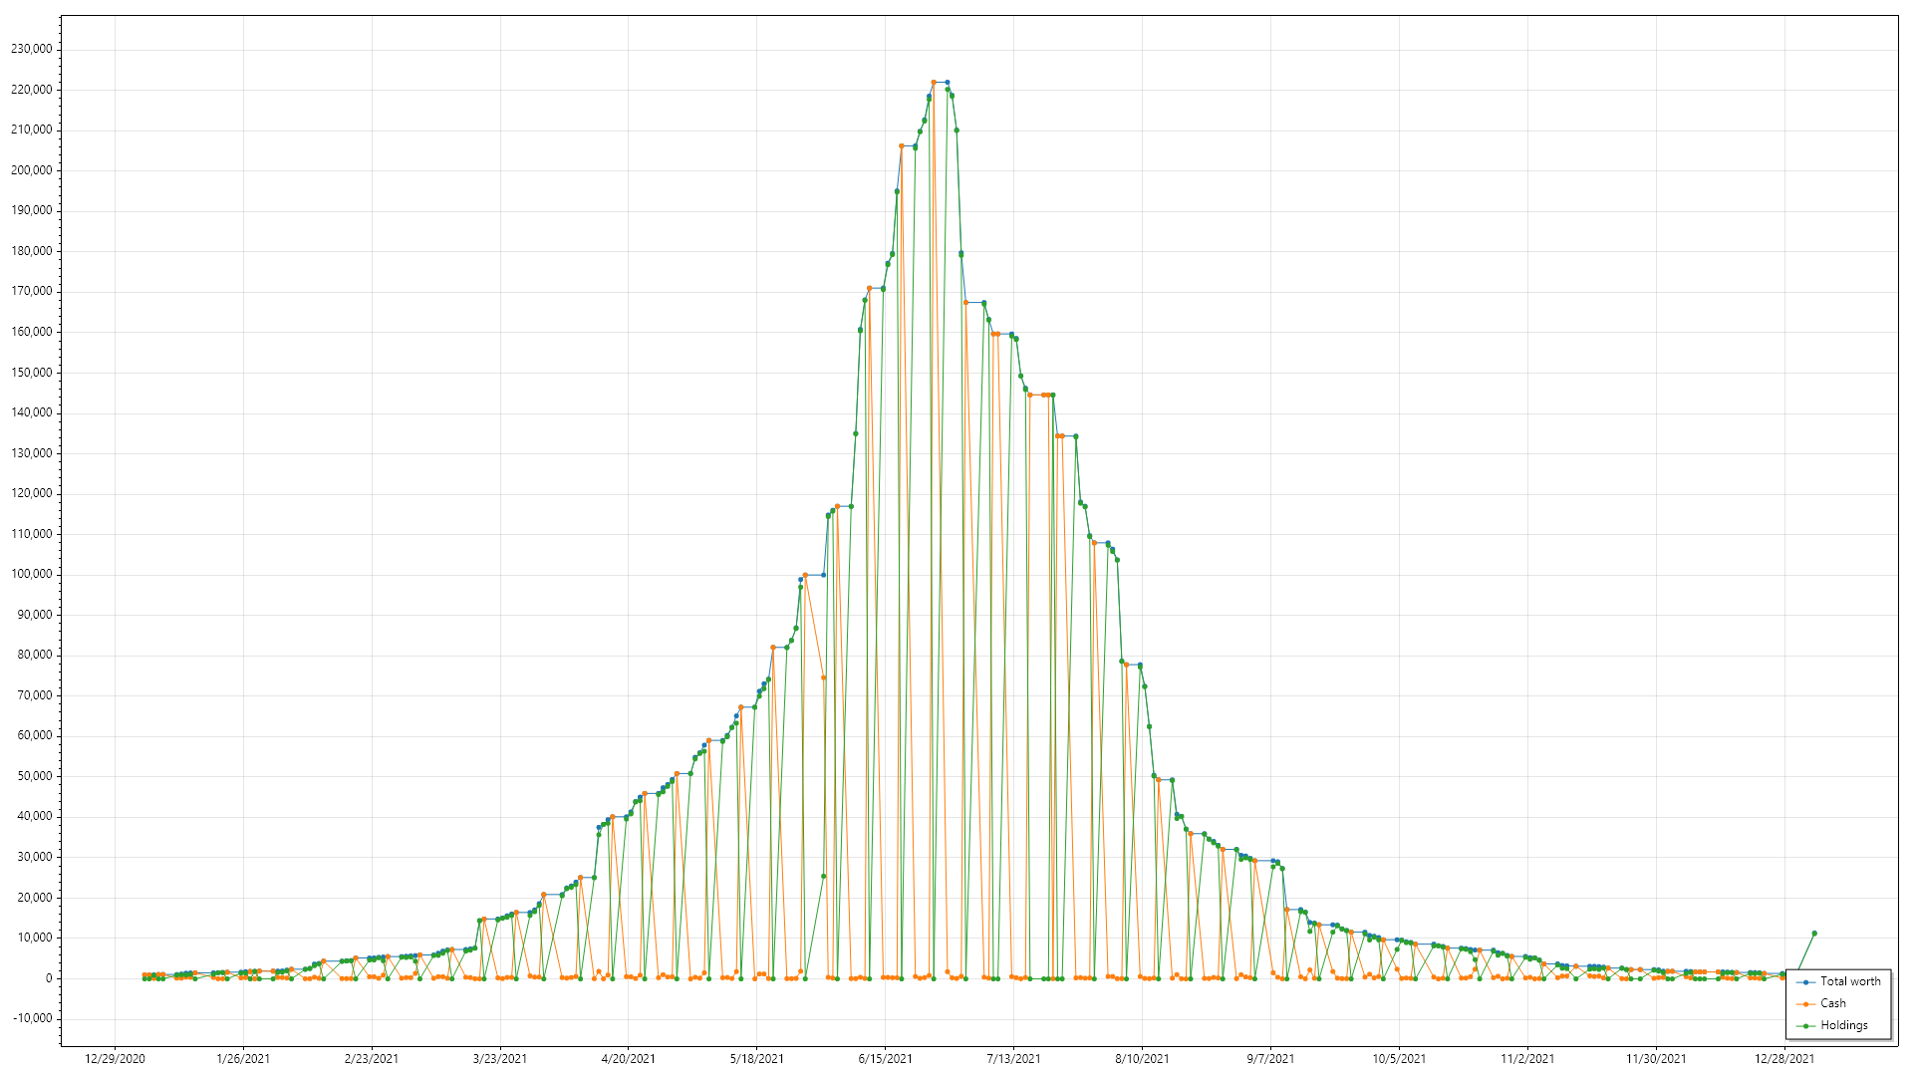This screenshot has height=1076, width=1913.
Task: Click the 8/10/2021 date label
Action: (1143, 1059)
